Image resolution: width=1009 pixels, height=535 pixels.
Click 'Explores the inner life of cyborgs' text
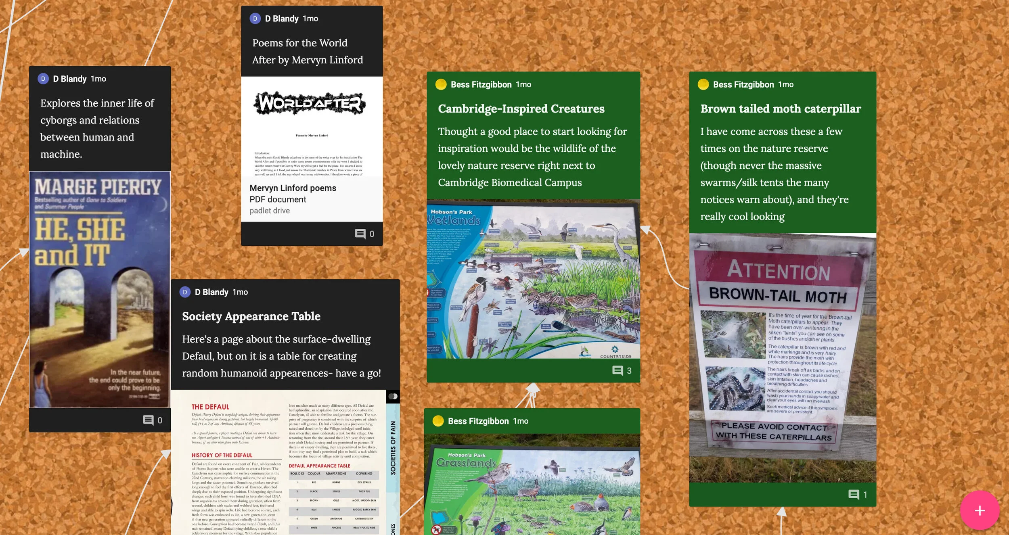97,129
